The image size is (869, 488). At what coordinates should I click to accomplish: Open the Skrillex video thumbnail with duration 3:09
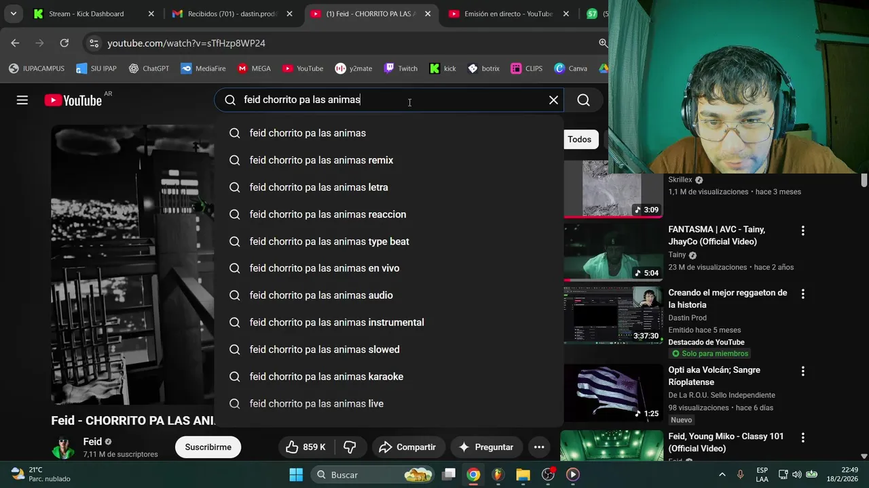(613, 190)
